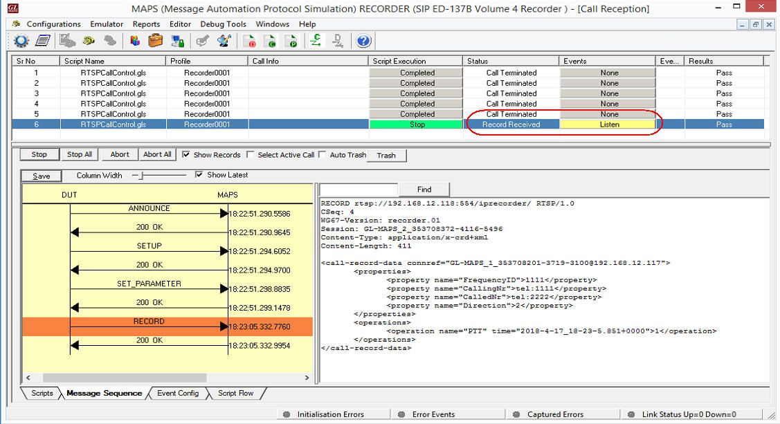780x424 pixels.
Task: Click the paintbrush palette toolbar icon
Action: [x=224, y=41]
